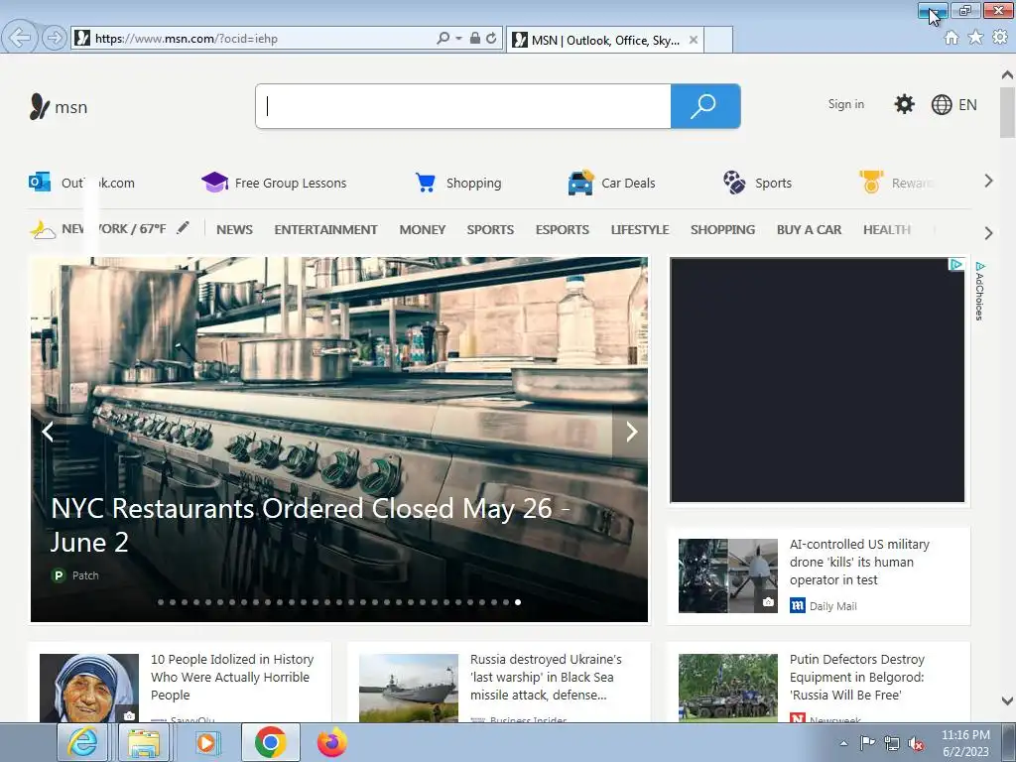The width and height of the screenshot is (1016, 762).
Task: Click the IE Back navigation arrow
Action: 20,38
